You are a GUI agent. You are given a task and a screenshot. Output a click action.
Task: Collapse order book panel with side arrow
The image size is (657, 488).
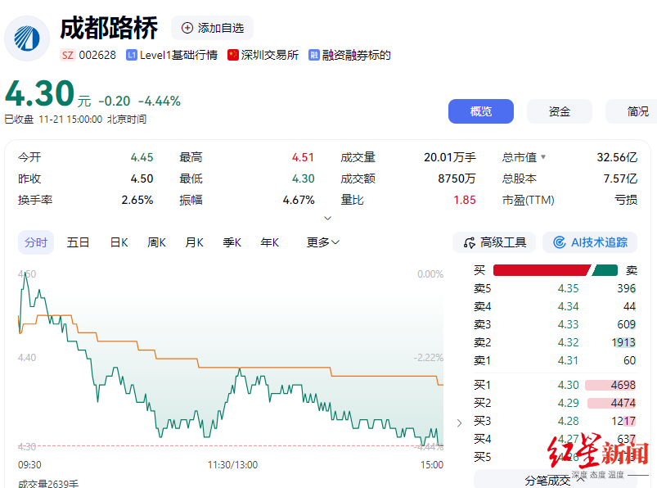pyautogui.click(x=459, y=422)
